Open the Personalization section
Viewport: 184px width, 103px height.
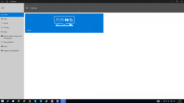(x=12, y=42)
